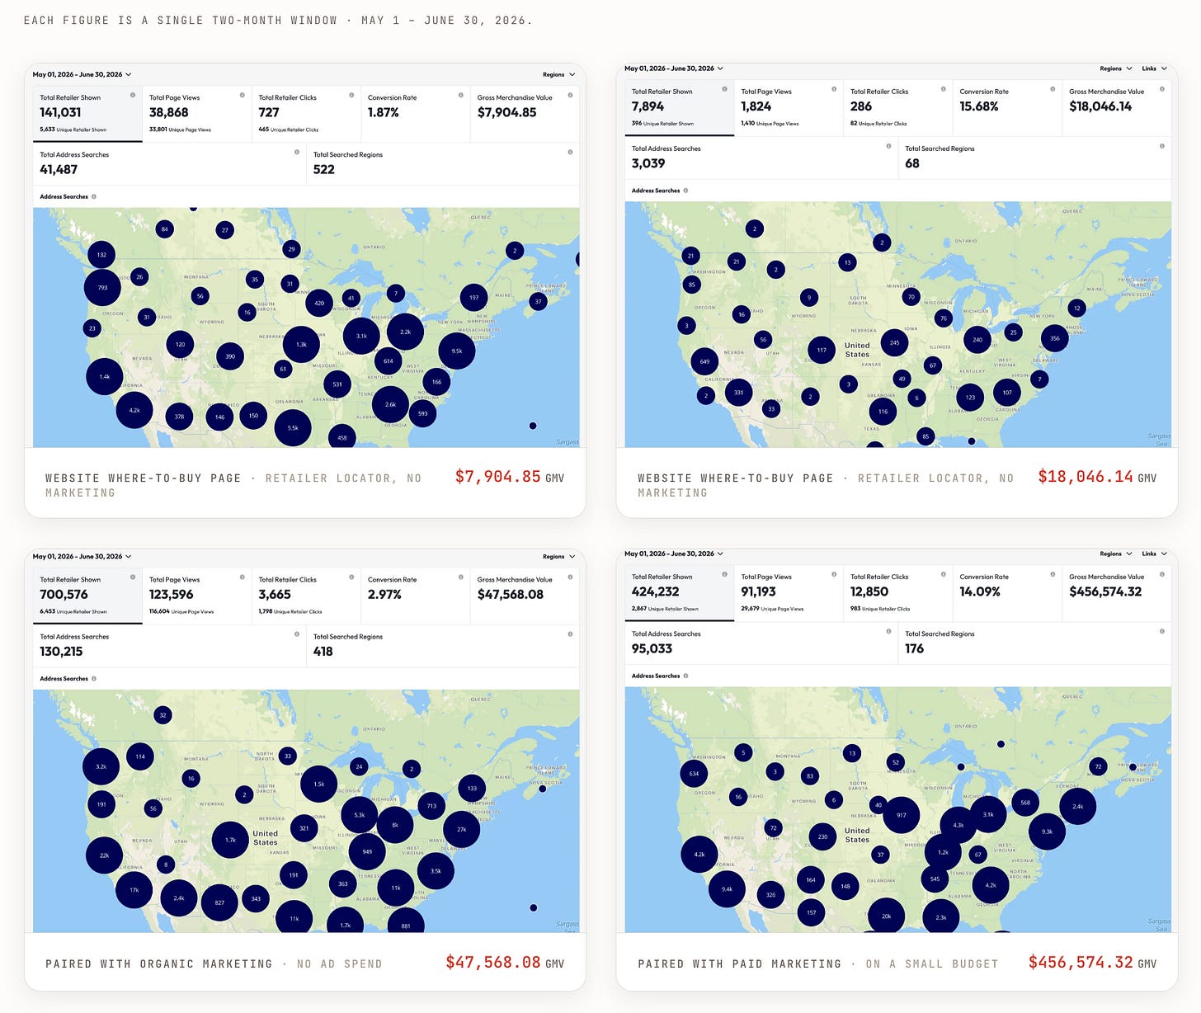Open Regions dropdown in the $47,568.08 dashboard
Viewport: 1201px width, 1013px height.
coord(558,556)
